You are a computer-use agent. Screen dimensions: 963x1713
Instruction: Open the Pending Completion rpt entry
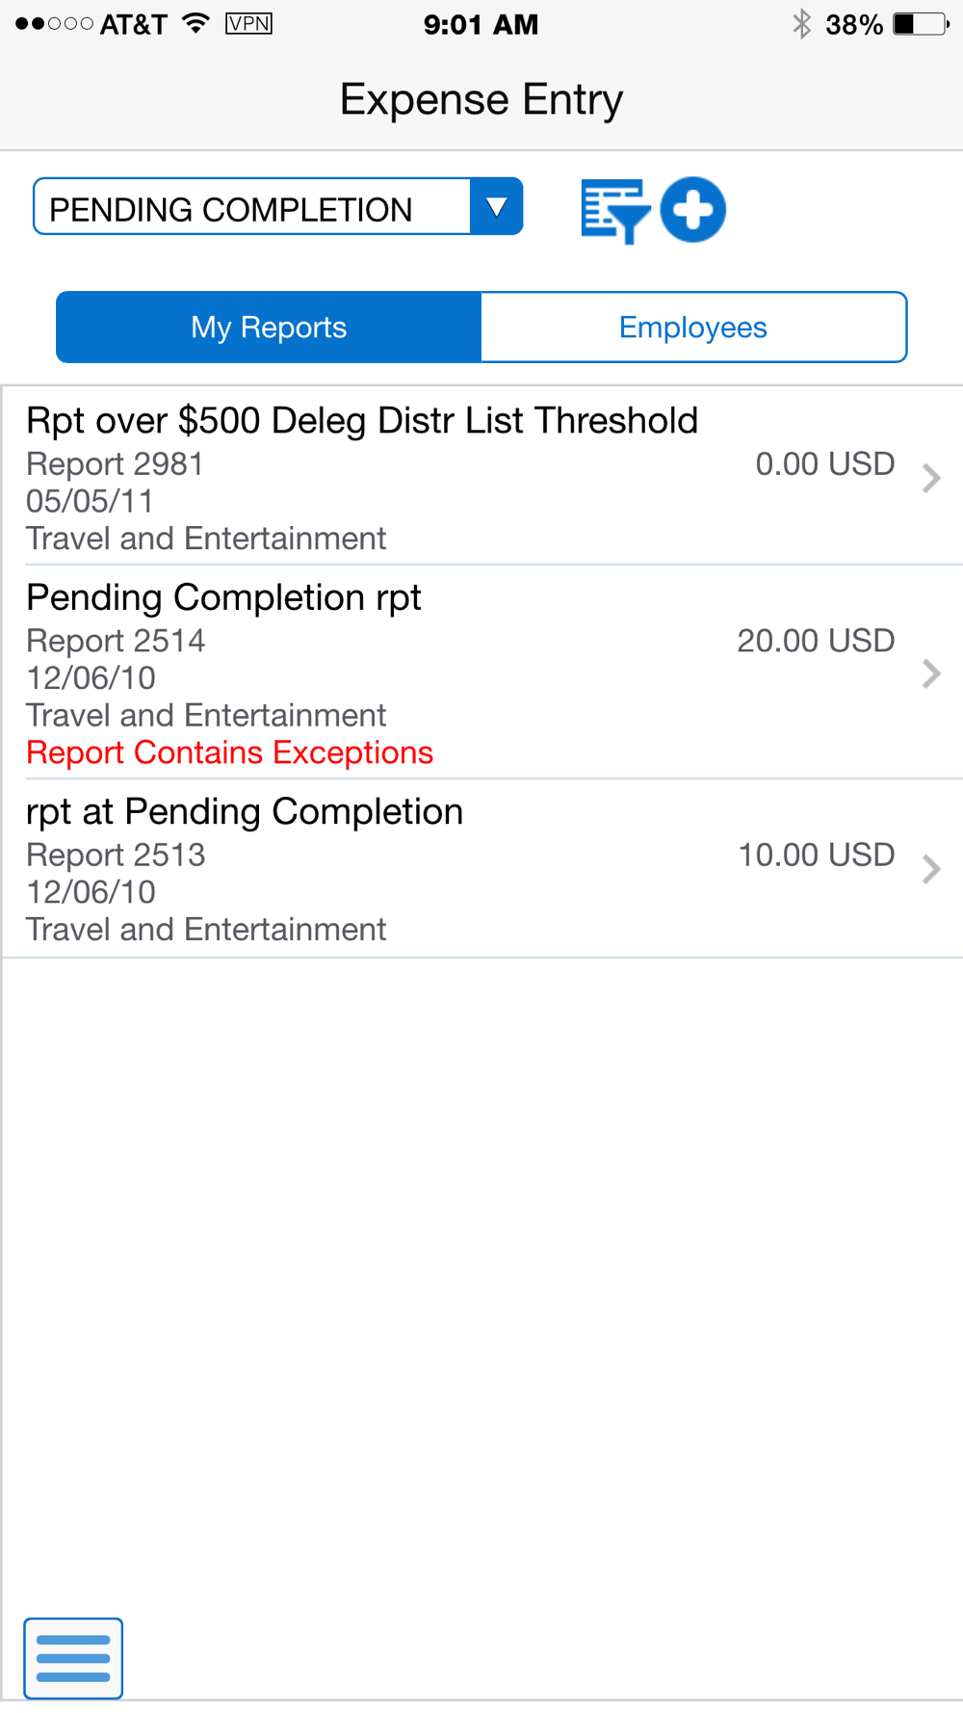click(x=481, y=672)
